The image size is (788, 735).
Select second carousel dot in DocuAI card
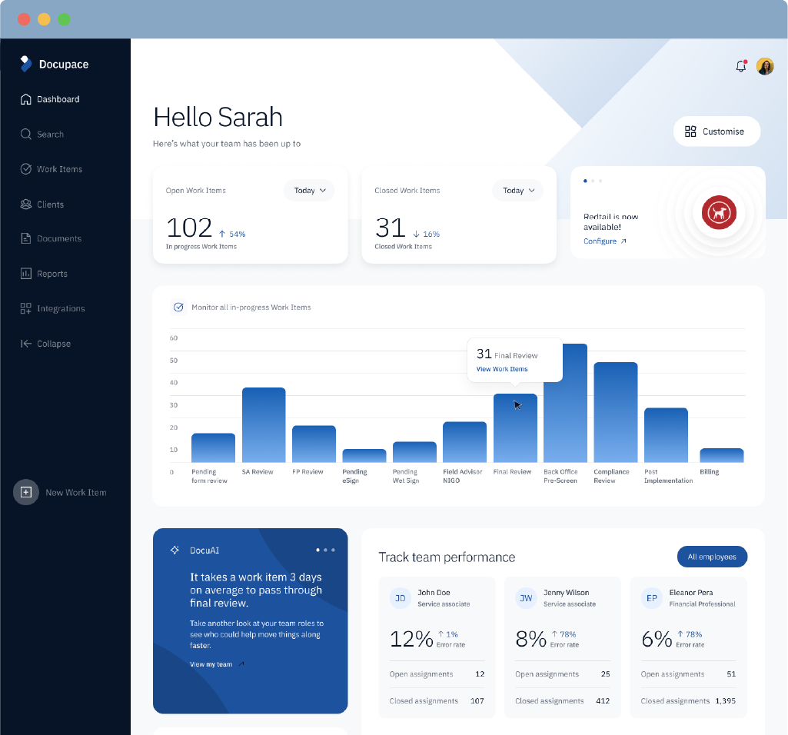325,550
